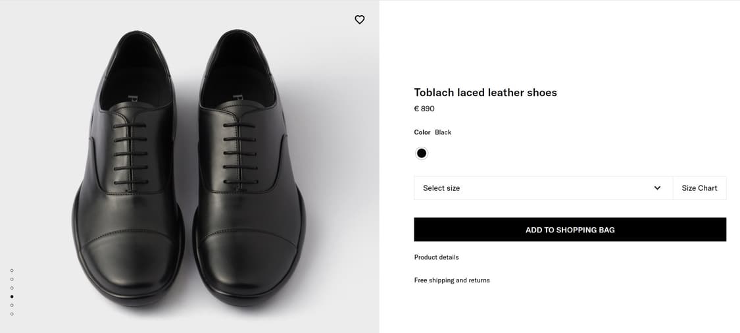
Task: Open the Select size dropdown
Action: tap(543, 188)
